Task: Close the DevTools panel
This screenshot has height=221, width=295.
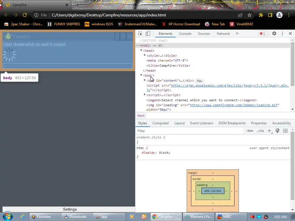Action: [x=290, y=33]
